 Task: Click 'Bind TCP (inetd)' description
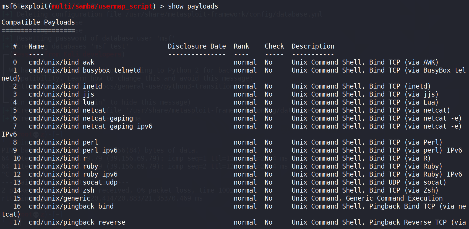[x=400, y=86]
